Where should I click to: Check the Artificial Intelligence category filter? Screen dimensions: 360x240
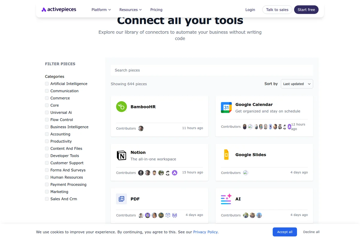47,83
